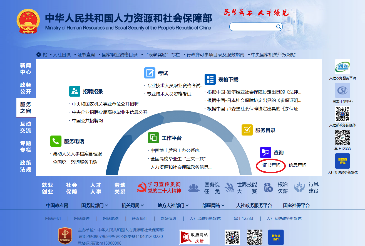Open the 12333 人社政务服务平台 icon

click(342, 67)
